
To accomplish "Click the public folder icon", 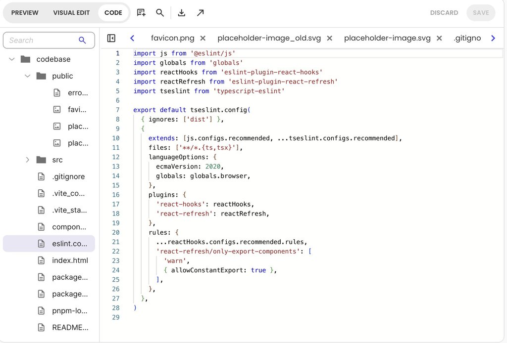I will (x=41, y=76).
